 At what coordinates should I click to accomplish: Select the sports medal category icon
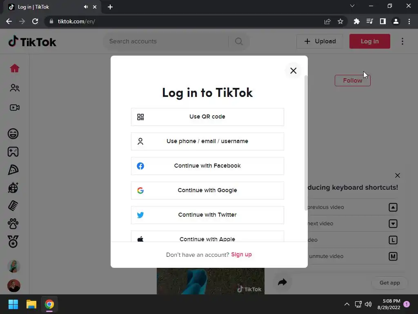coord(13,242)
